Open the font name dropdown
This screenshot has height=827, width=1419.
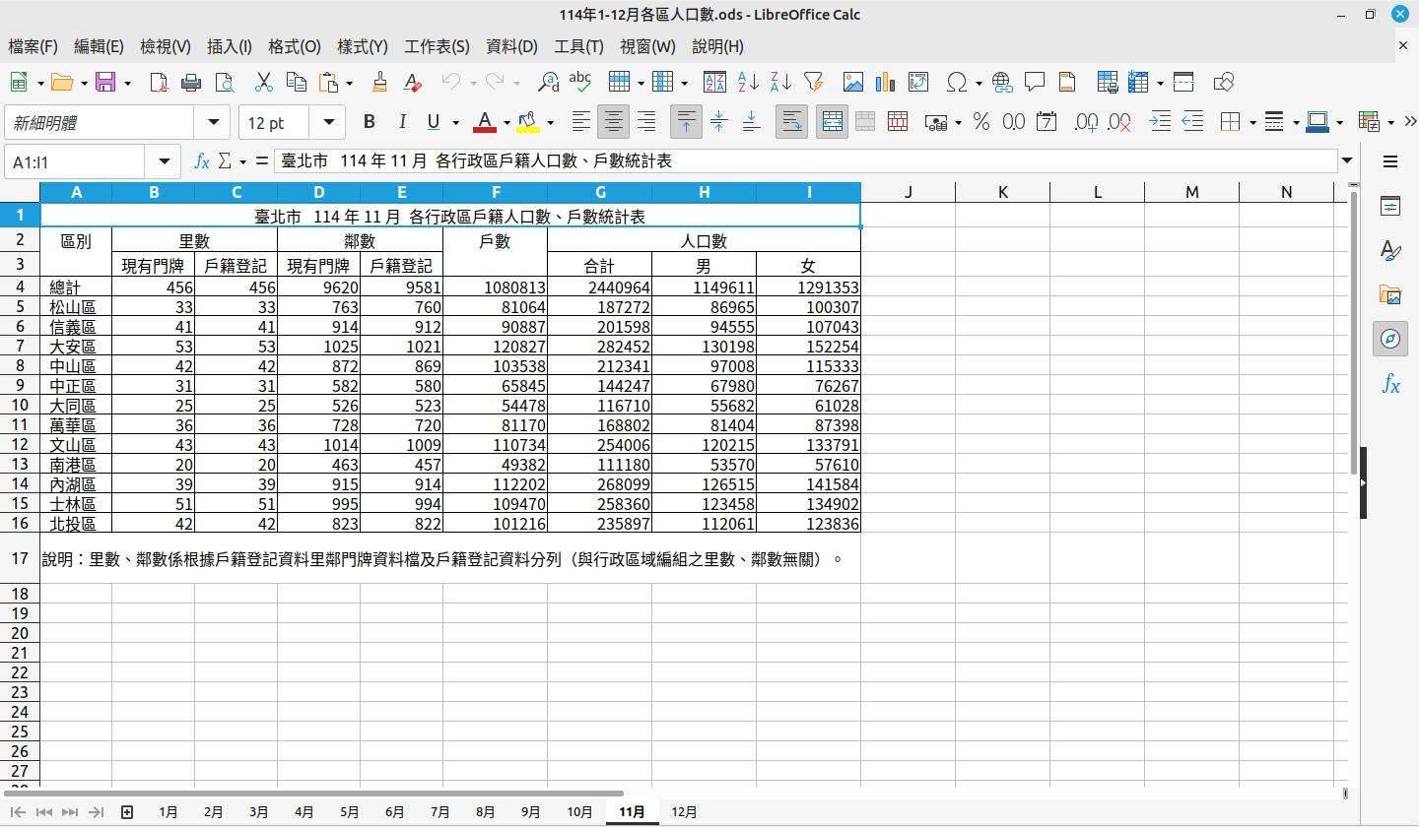(x=213, y=122)
